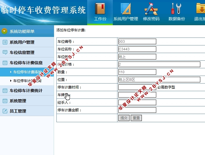Image resolution: width=205 pixels, height=155 pixels.
Task: Focus the 位置 field showing 地上区B区
Action: tap(159, 80)
